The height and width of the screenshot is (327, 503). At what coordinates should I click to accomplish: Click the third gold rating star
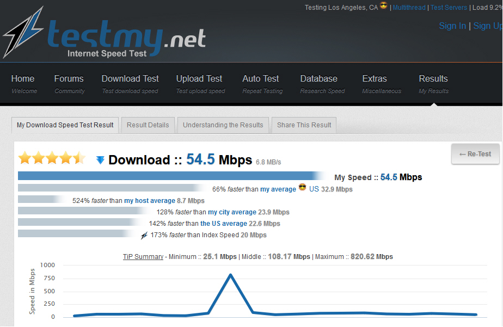click(x=52, y=158)
